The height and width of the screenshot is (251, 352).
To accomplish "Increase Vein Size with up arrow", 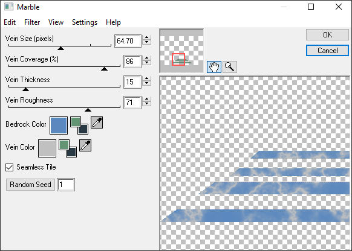I will tap(146, 38).
